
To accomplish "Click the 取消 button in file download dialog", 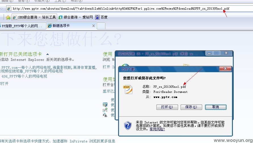I will 216,107.
